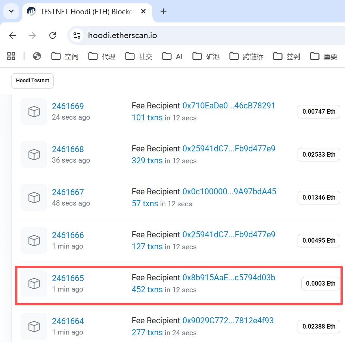Select the '24 secs ago' timestamp text
The width and height of the screenshot is (345, 342).
(x=71, y=117)
